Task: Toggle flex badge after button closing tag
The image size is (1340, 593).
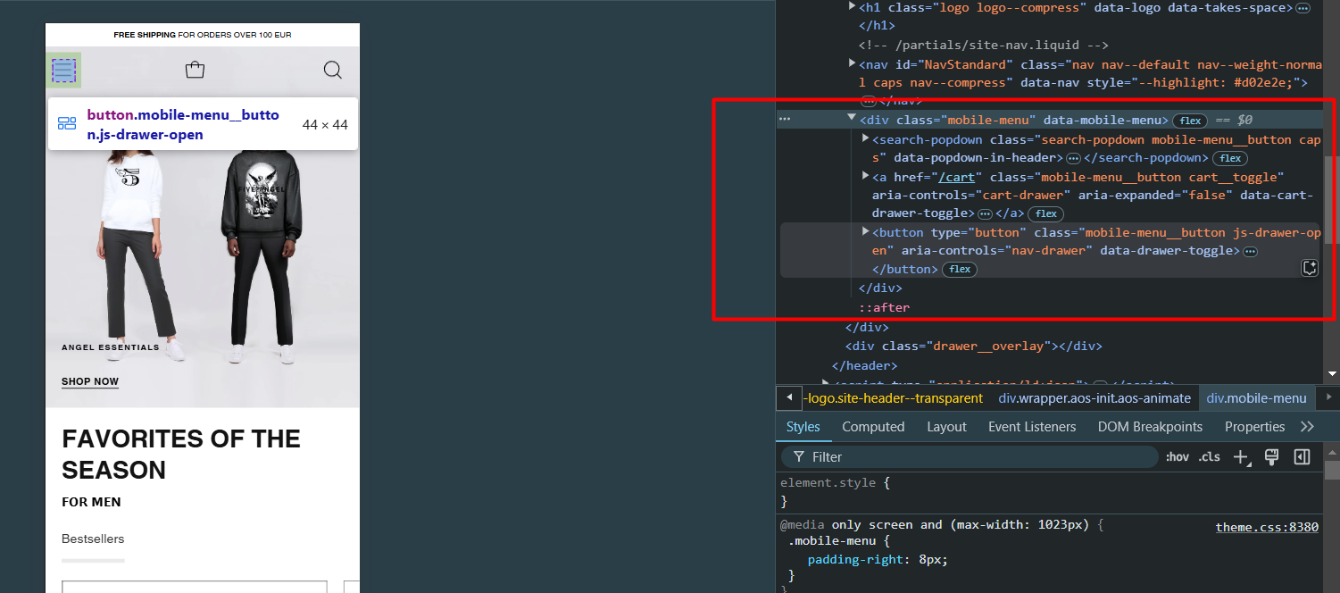Action: tap(960, 269)
